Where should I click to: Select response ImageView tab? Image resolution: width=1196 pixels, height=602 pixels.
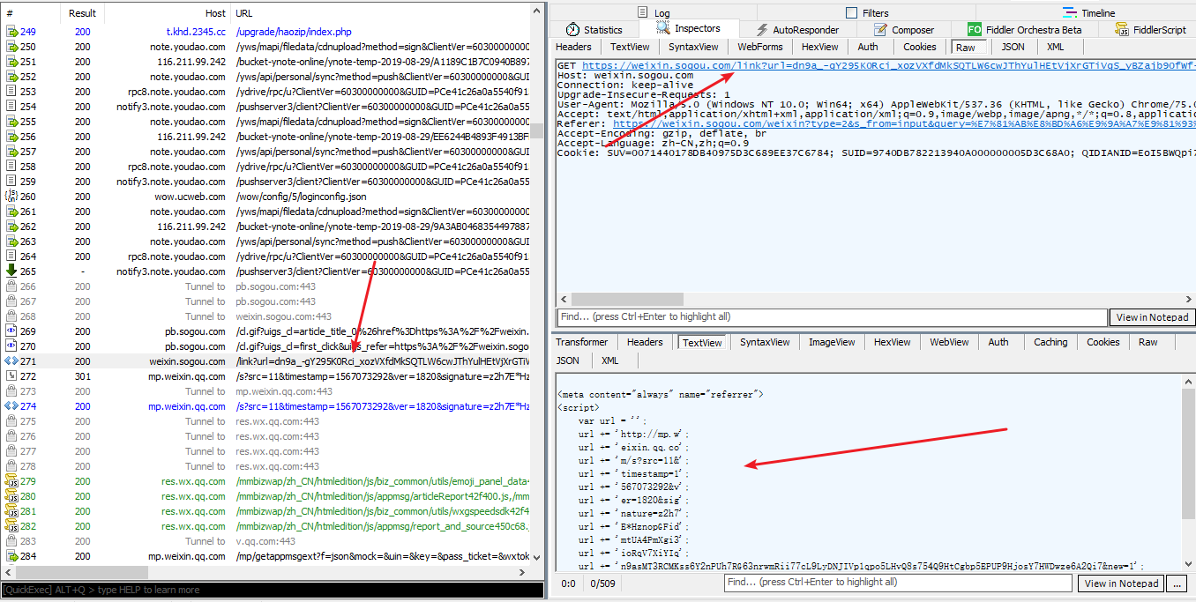click(833, 342)
